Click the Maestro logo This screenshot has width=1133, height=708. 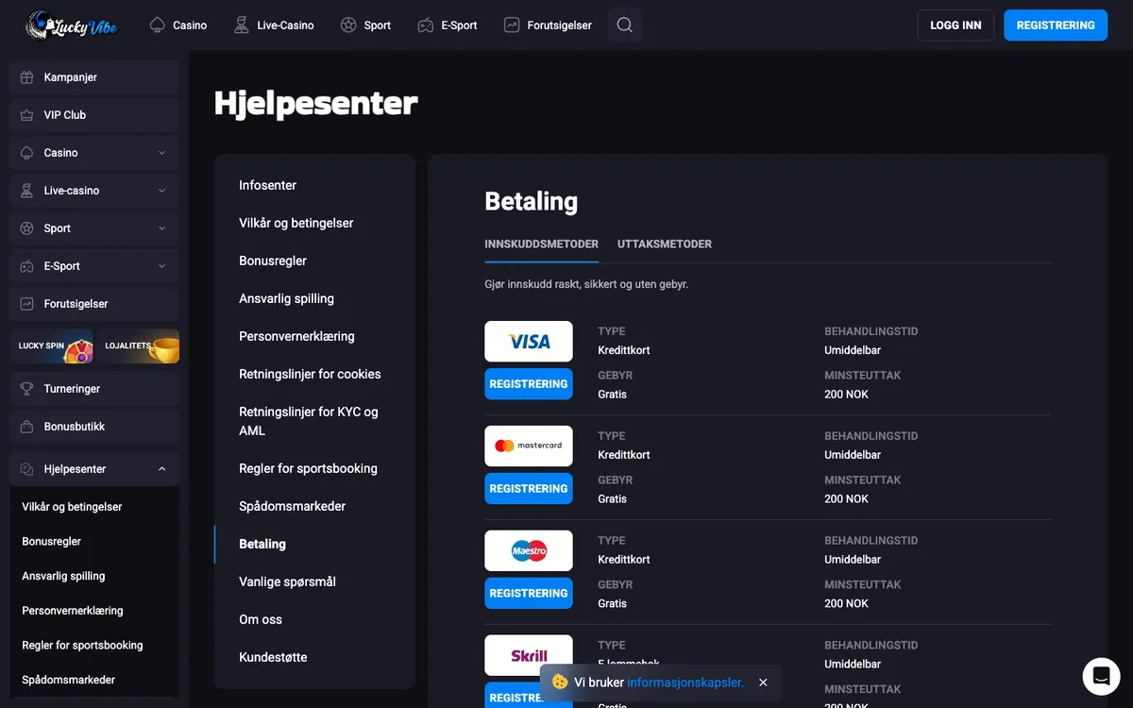pos(529,550)
